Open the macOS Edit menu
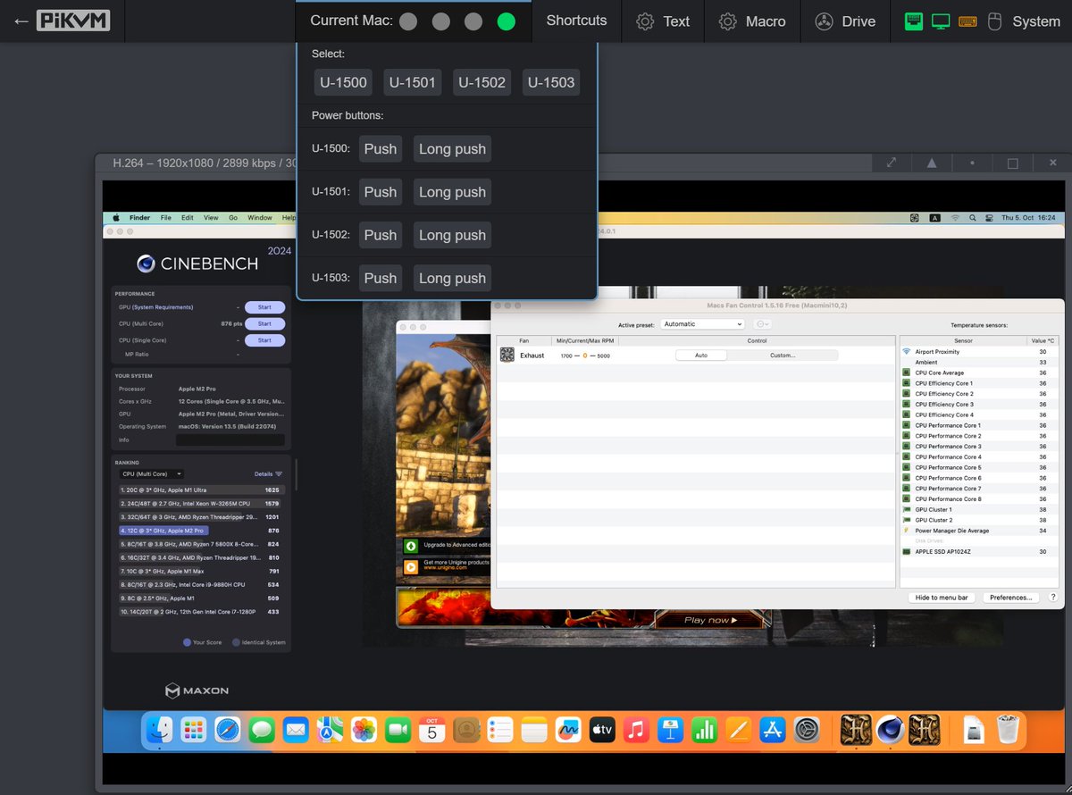This screenshot has width=1072, height=795. click(188, 217)
